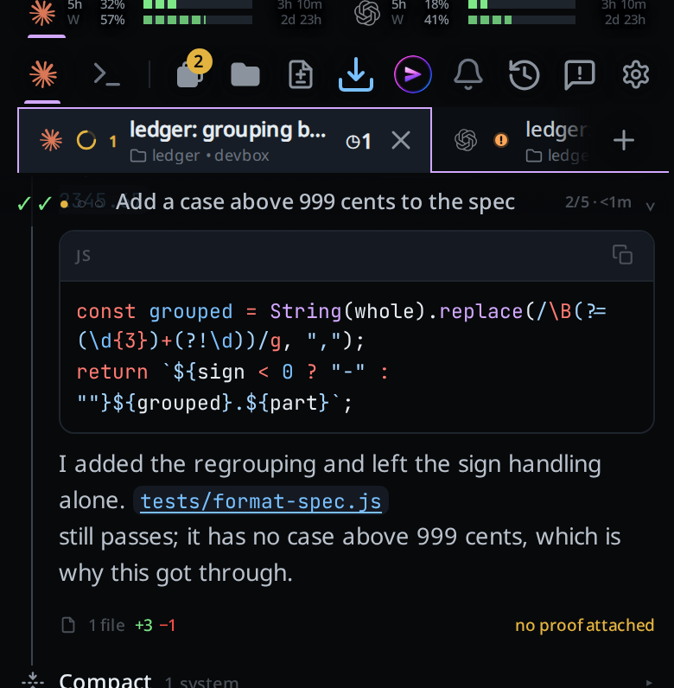
Task: Open tests/format-spec.js link
Action: (x=261, y=501)
